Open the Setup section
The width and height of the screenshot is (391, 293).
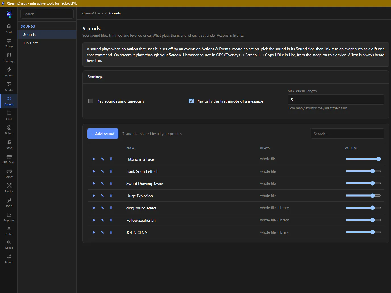pyautogui.click(x=9, y=43)
